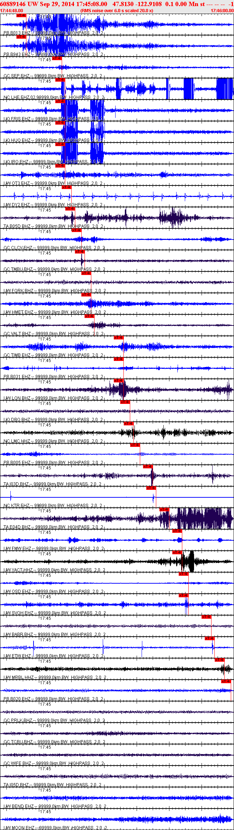Click red xT pick marker on UW MRBL trace
This screenshot has width=234, height=830.
(x=220, y=660)
